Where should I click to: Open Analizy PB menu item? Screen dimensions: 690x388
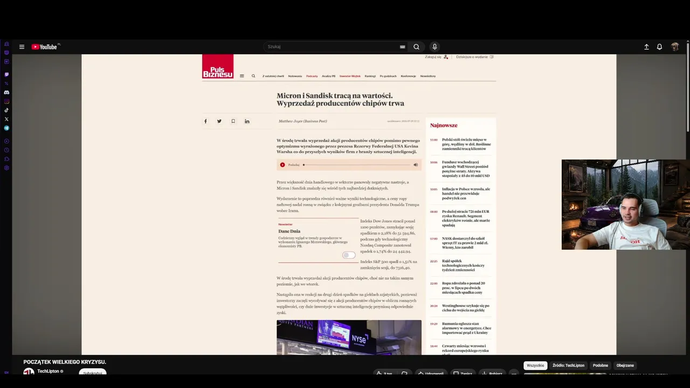point(329,76)
